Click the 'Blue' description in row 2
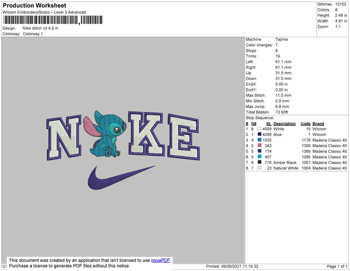 (277, 134)
